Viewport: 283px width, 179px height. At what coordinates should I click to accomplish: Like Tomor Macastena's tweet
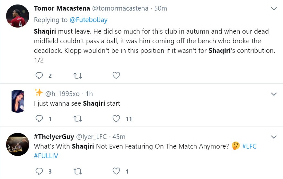pyautogui.click(x=116, y=75)
